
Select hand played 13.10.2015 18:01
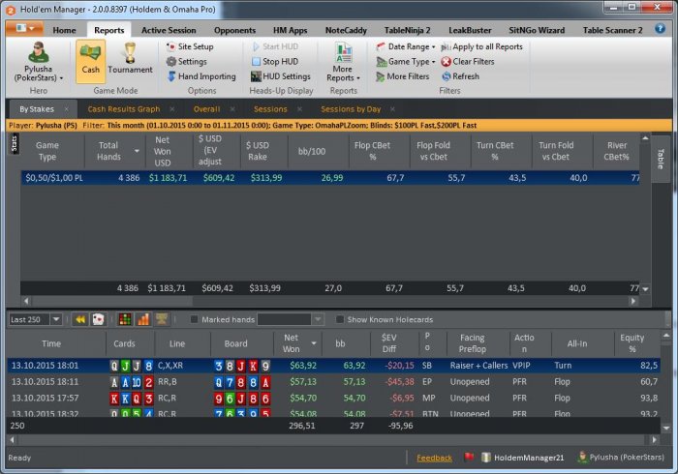[333, 366]
